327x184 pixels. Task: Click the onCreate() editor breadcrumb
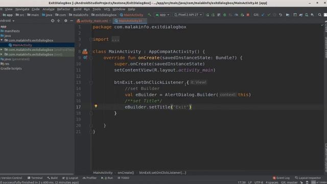pyautogui.click(x=126, y=173)
